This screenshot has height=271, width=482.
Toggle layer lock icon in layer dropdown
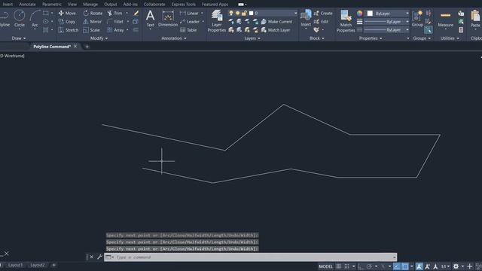244,14
